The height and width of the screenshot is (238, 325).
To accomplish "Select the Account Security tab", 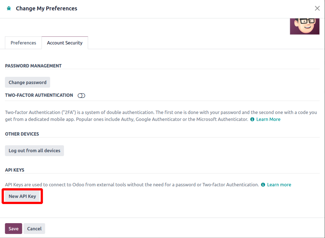I will point(65,43).
